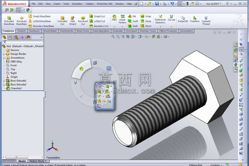Click the Rebuild traffic-light icon

(187, 4)
